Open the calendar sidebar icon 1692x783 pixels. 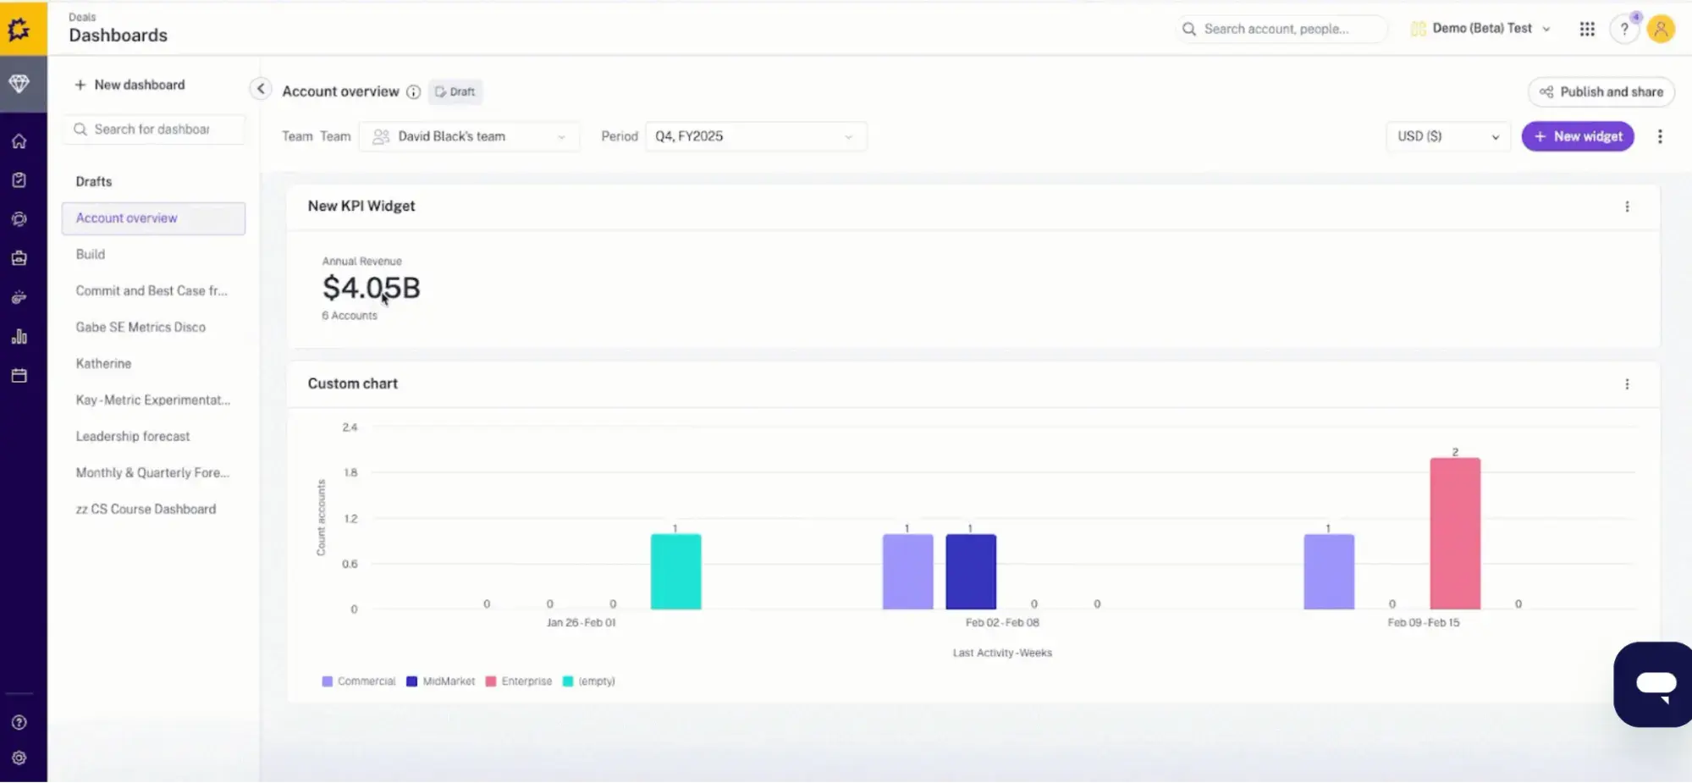[19, 375]
